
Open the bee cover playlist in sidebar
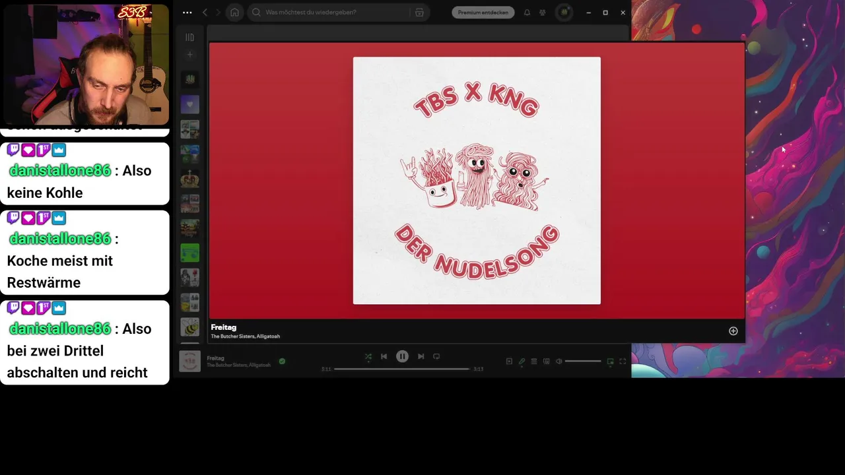(x=190, y=327)
